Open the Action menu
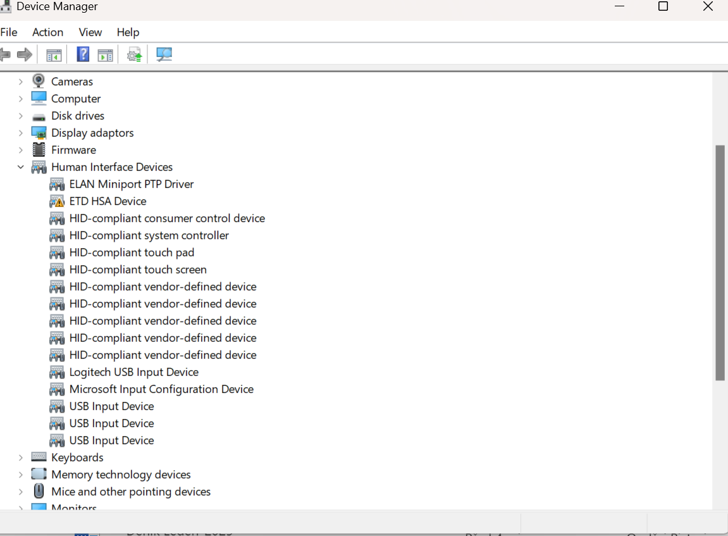Screen dimensions: 728x536 pyautogui.click(x=47, y=32)
